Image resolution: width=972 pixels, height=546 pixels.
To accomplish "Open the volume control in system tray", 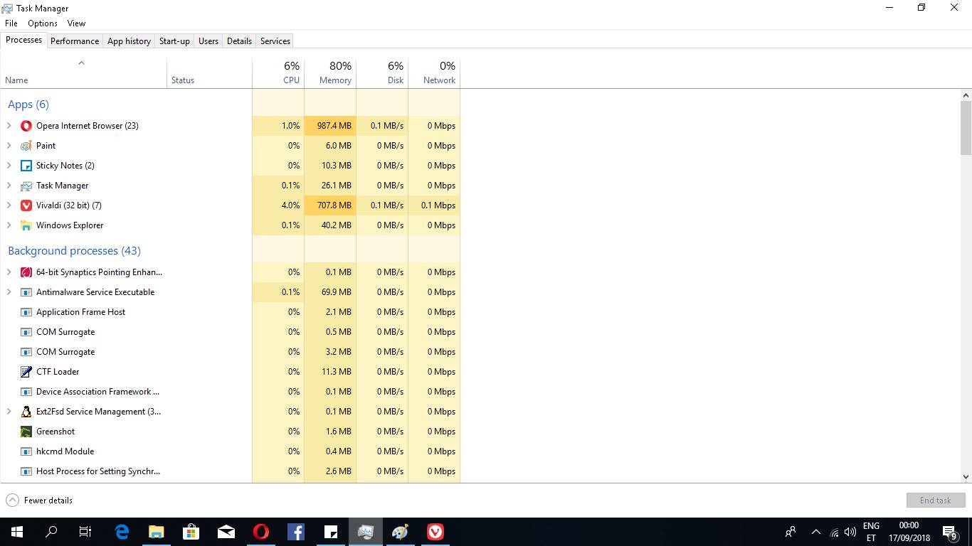I will (850, 532).
